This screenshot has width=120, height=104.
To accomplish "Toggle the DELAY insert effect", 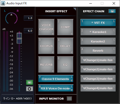I will [x=65, y=46].
